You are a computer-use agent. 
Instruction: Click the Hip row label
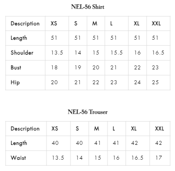(15, 82)
